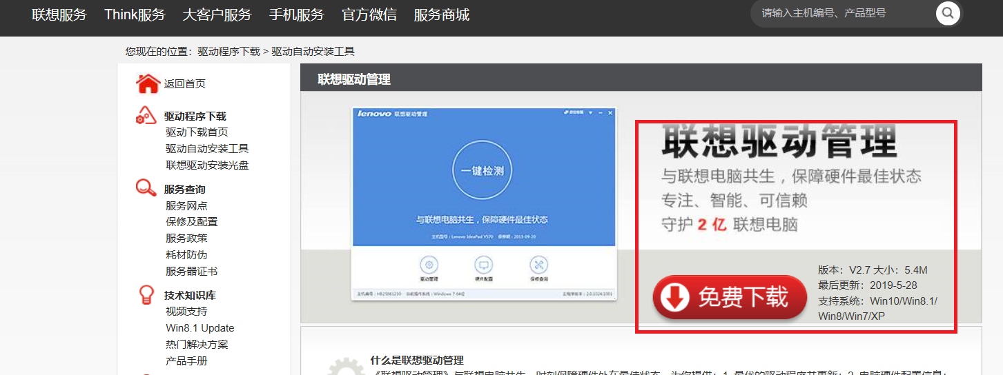
Task: Click the 守护 2 亿 联想电脑 text
Action: point(730,225)
